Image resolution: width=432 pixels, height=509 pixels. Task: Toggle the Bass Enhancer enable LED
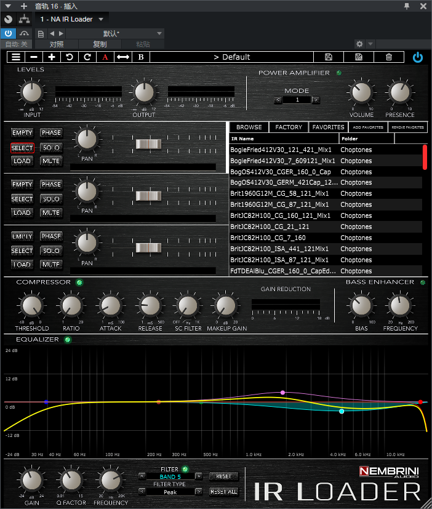(x=423, y=283)
